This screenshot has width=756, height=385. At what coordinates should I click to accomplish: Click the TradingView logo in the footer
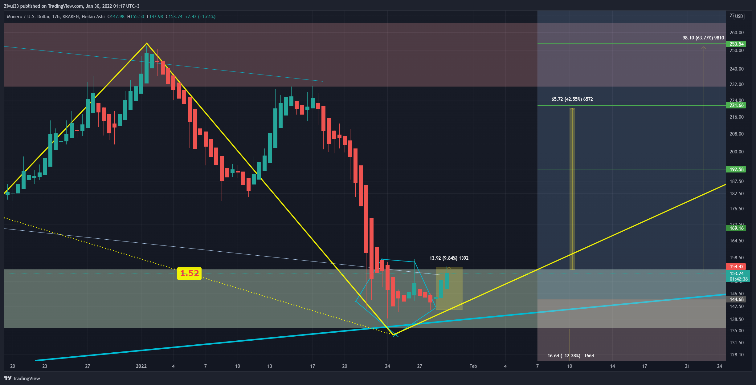click(x=22, y=378)
